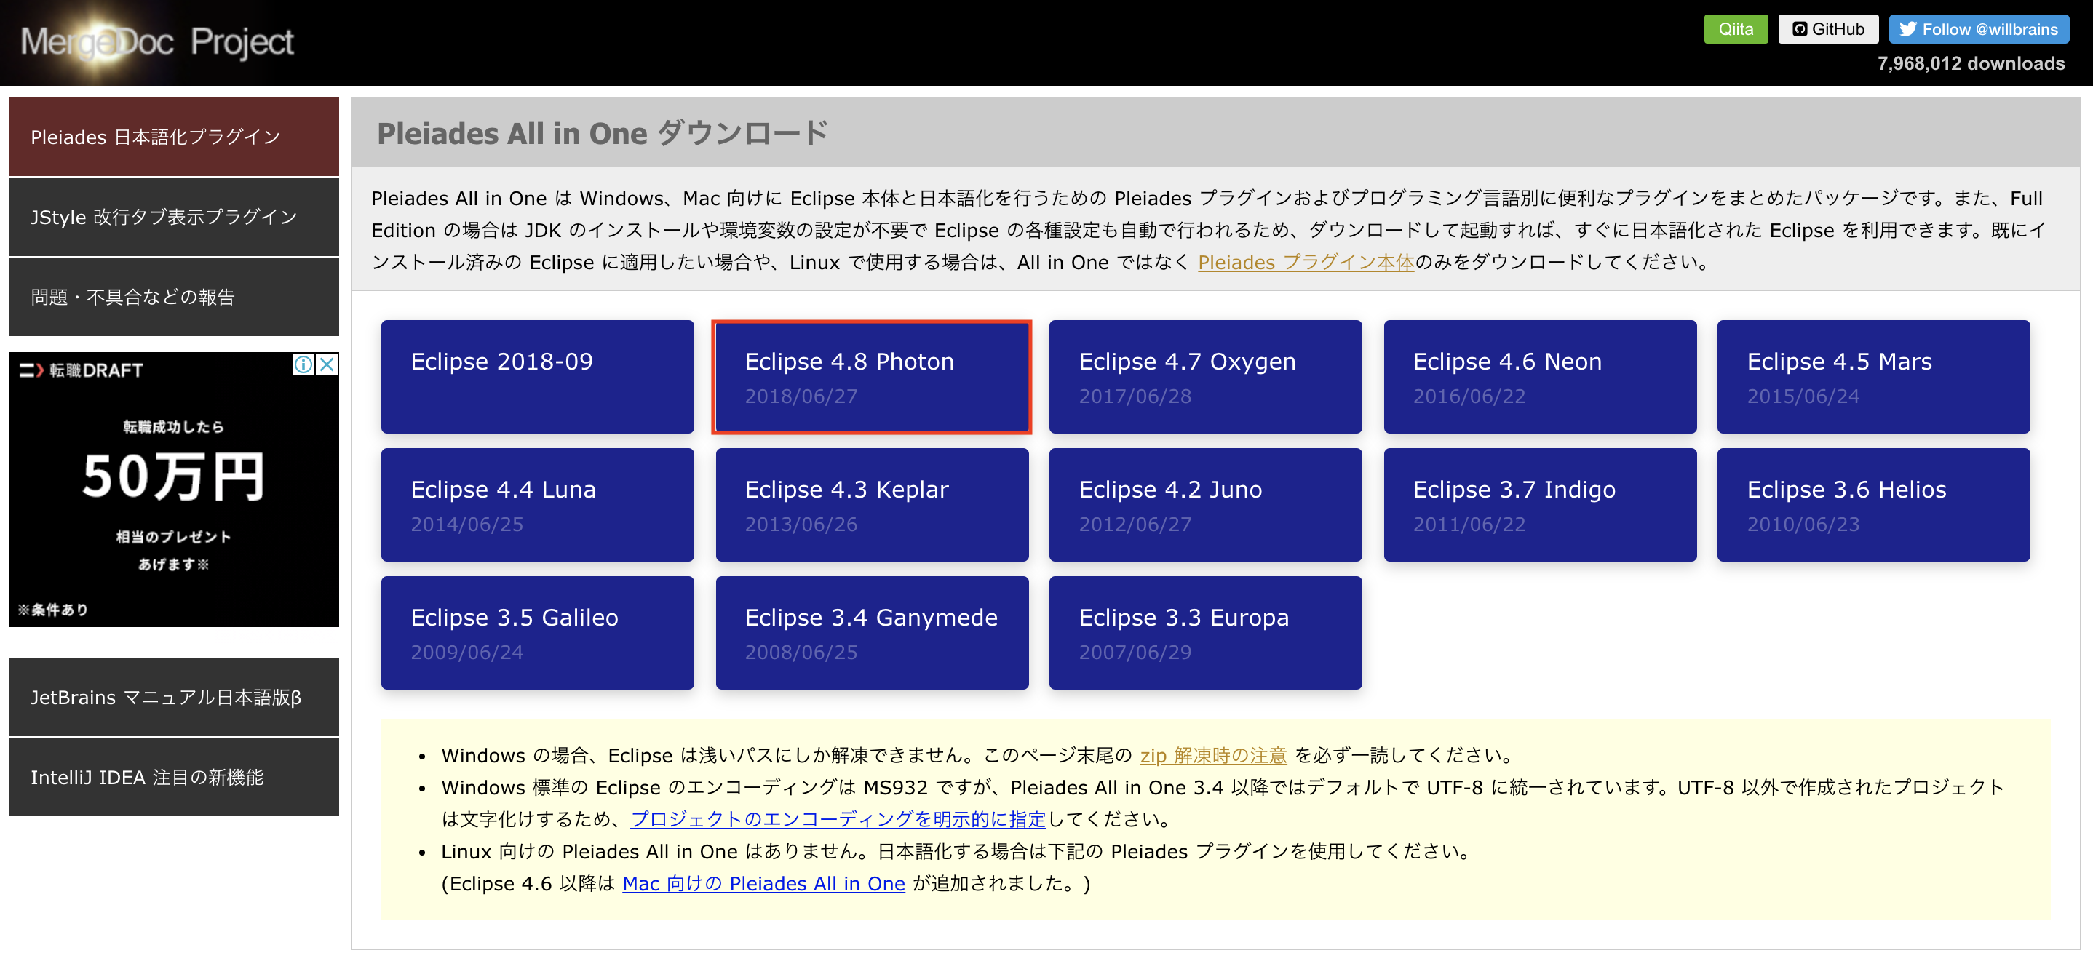
Task: Select the Eclipse 3.5 Galileo tile
Action: pos(537,633)
